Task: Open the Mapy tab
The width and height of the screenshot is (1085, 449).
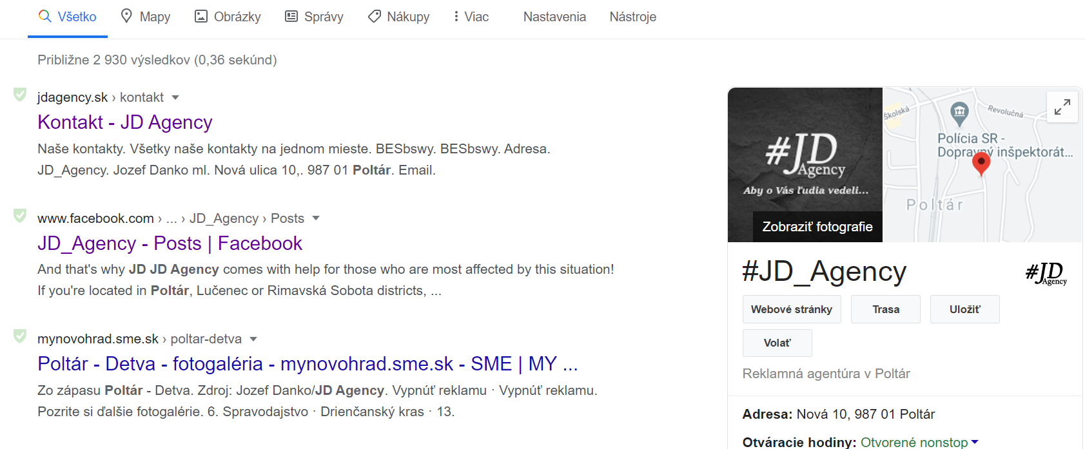Action: [146, 17]
